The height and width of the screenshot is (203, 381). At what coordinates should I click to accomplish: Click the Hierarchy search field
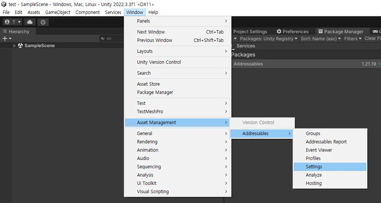[x=112, y=38]
